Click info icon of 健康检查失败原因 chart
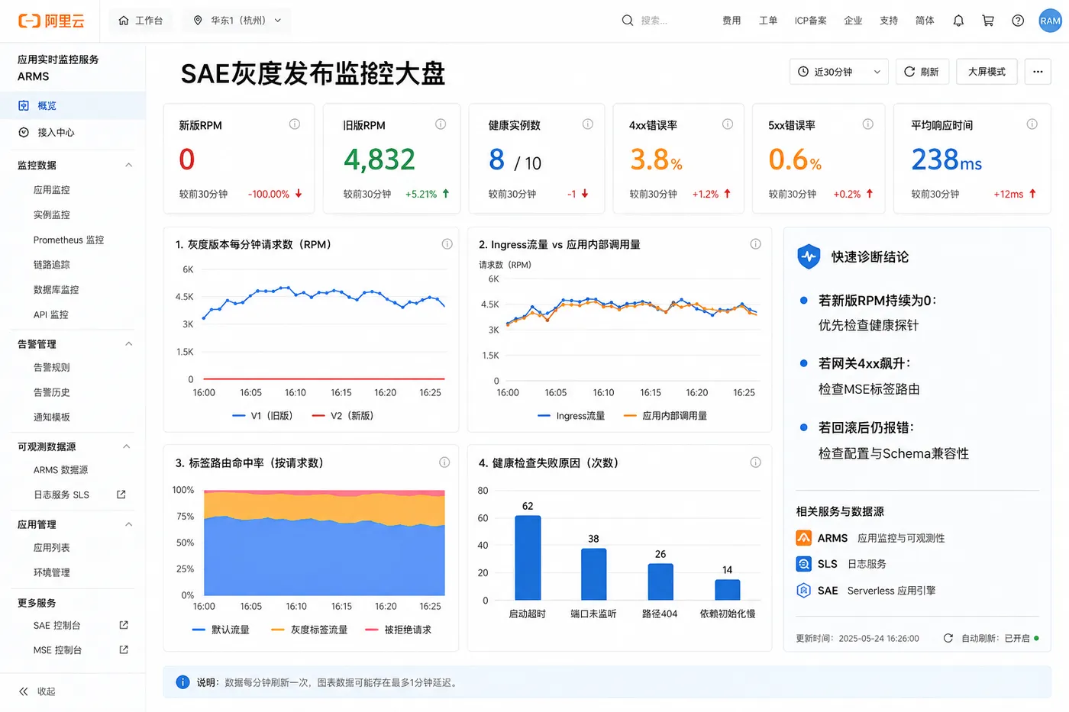The width and height of the screenshot is (1069, 712). [755, 462]
